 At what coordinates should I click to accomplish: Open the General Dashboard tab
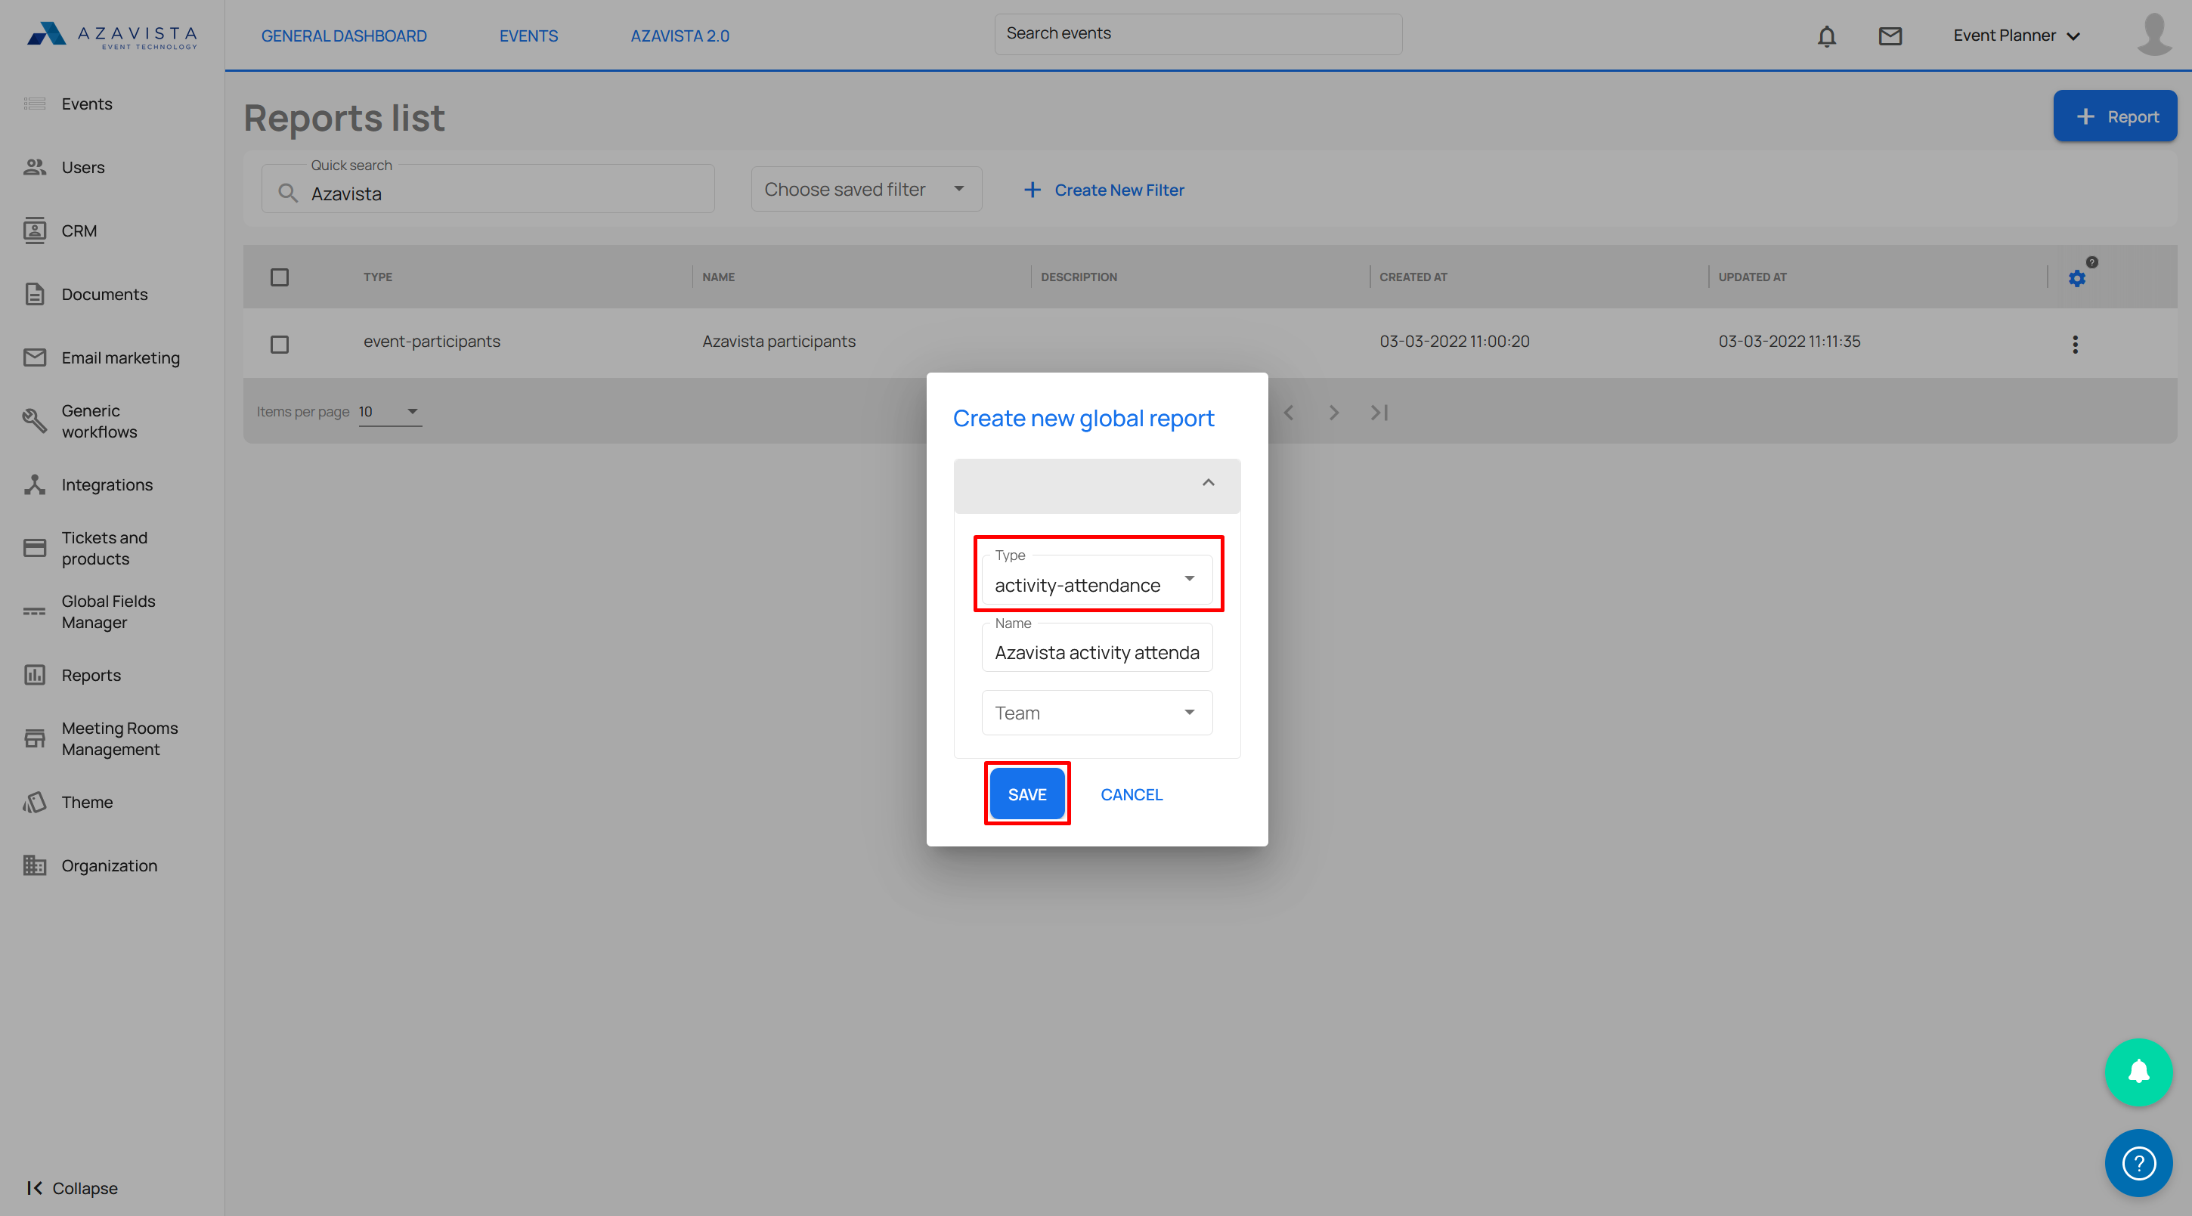pyautogui.click(x=344, y=36)
